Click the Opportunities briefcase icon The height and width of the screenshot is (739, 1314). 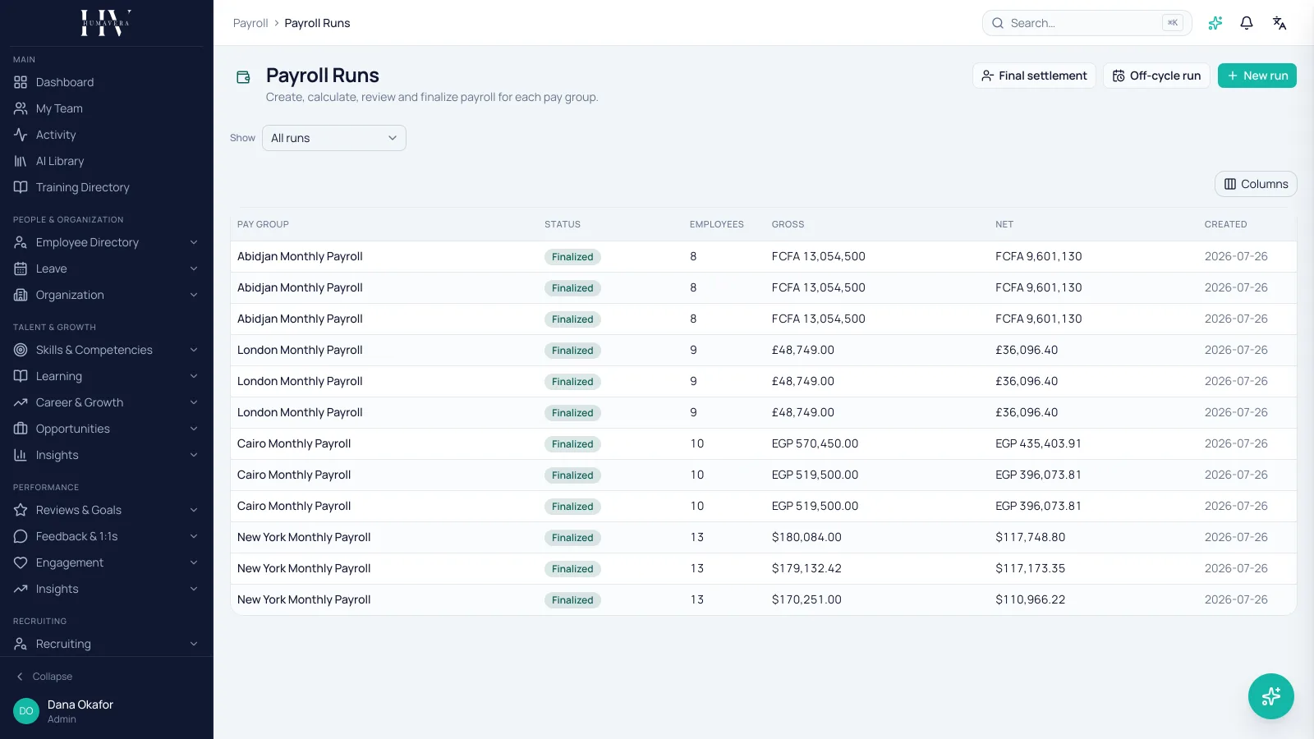[x=21, y=429]
